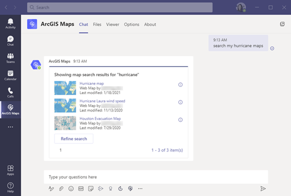The height and width of the screenshot is (196, 291).
Task: Open the About tab
Action: click(150, 25)
